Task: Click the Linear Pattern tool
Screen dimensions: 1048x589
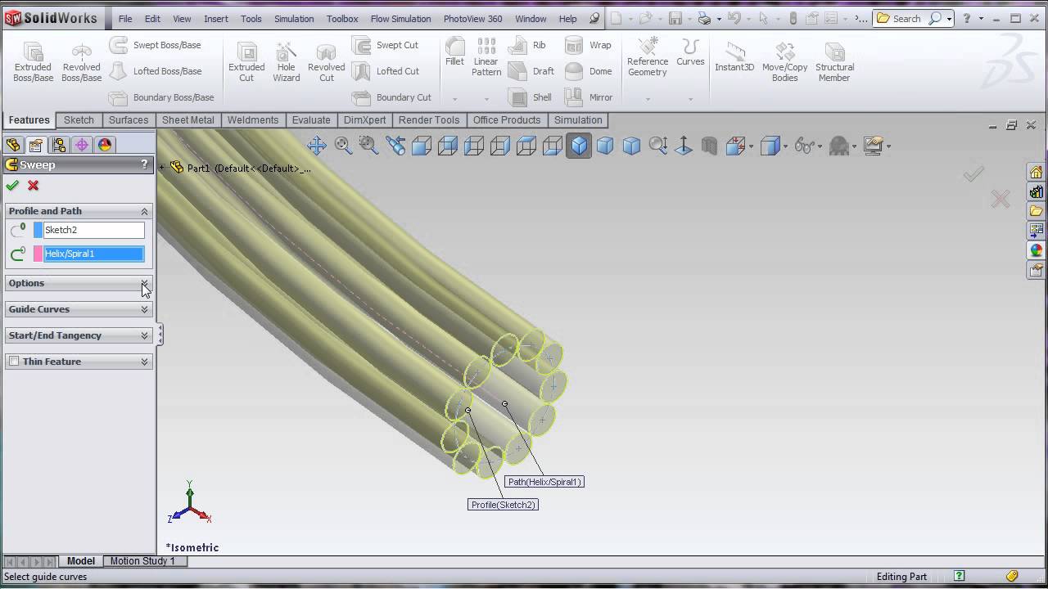Action: coord(486,57)
